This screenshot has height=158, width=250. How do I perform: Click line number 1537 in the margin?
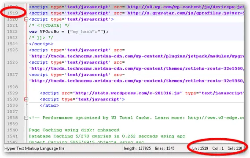click(12, 111)
